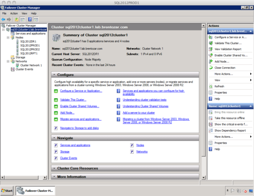Click the Nodes link under Navigate

140,145
